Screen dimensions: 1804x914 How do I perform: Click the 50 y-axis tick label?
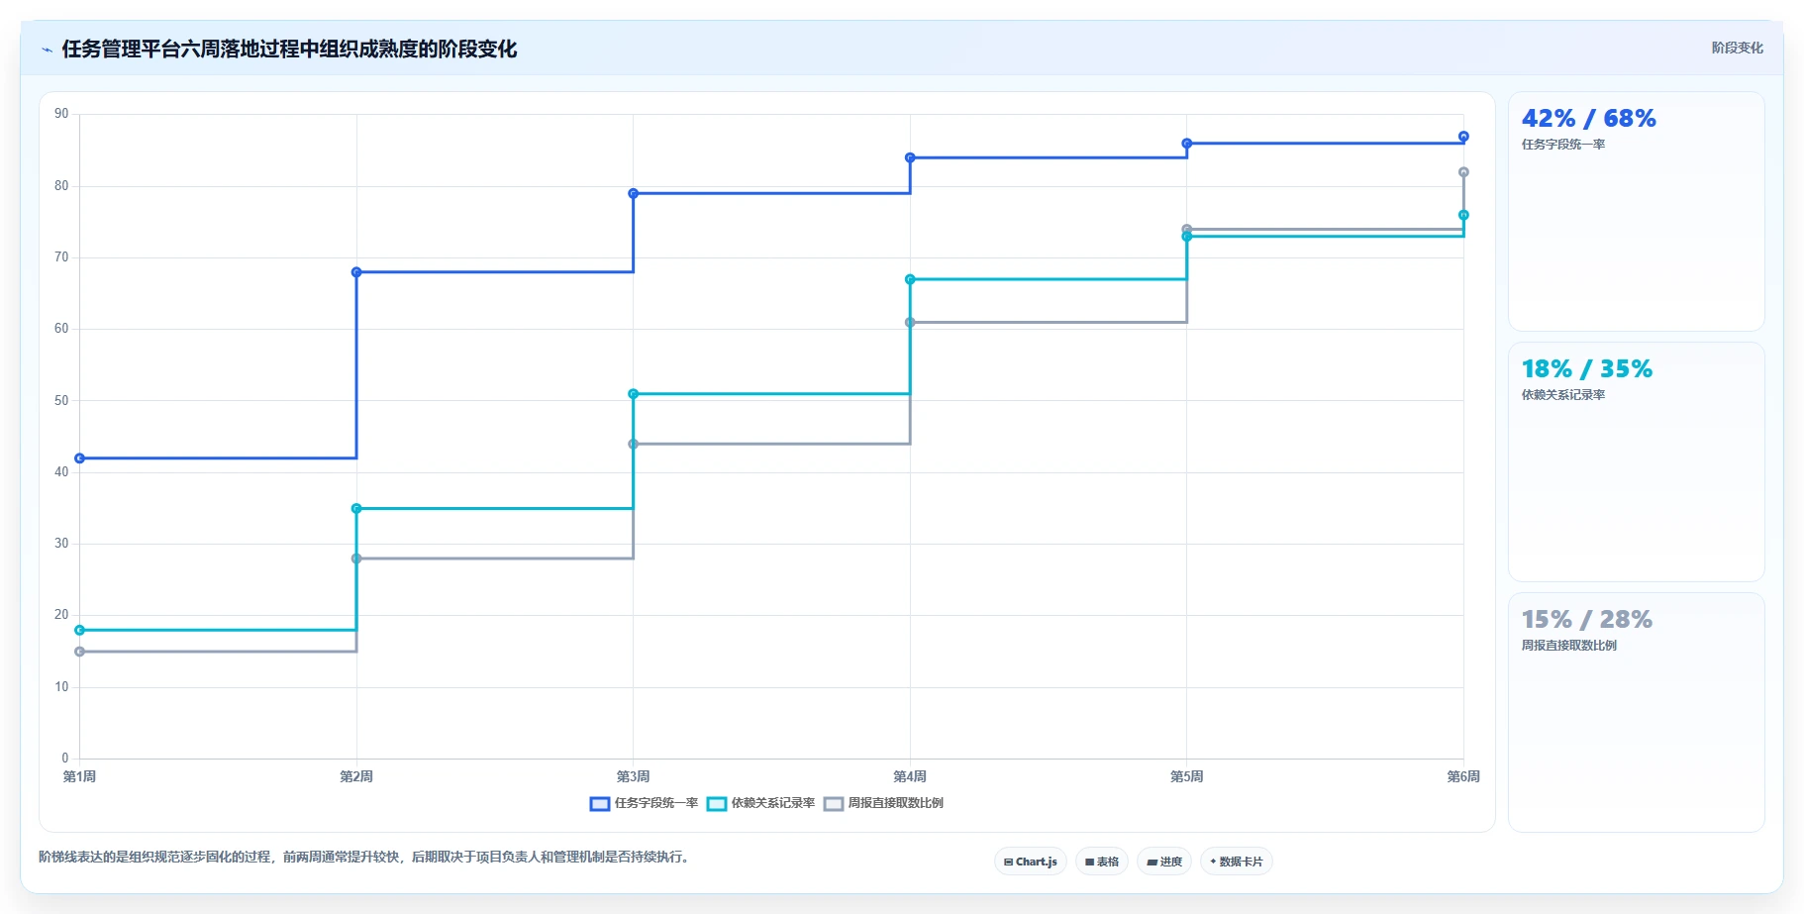tap(62, 401)
